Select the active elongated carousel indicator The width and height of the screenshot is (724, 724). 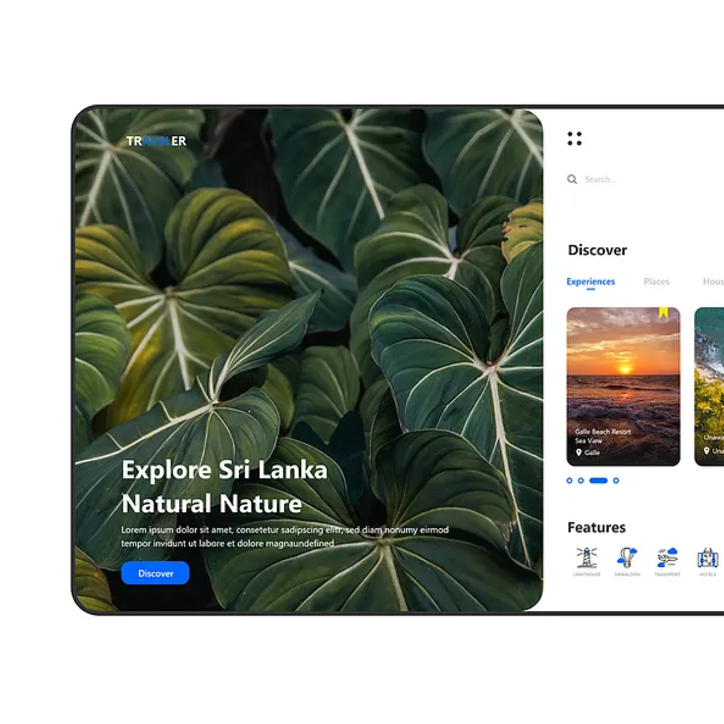click(x=599, y=481)
